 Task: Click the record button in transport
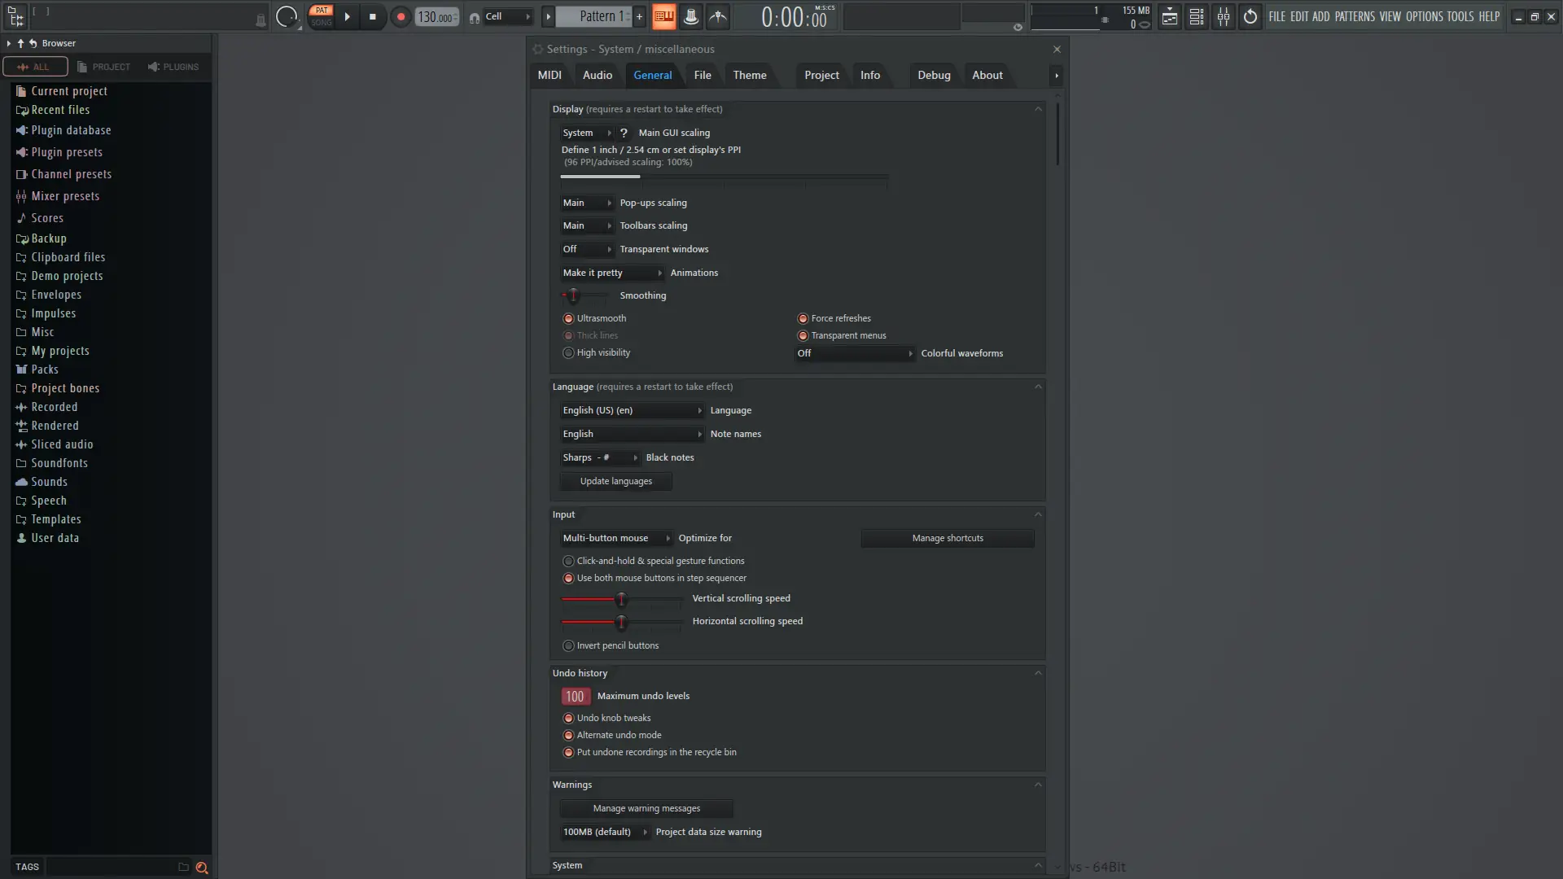401,16
